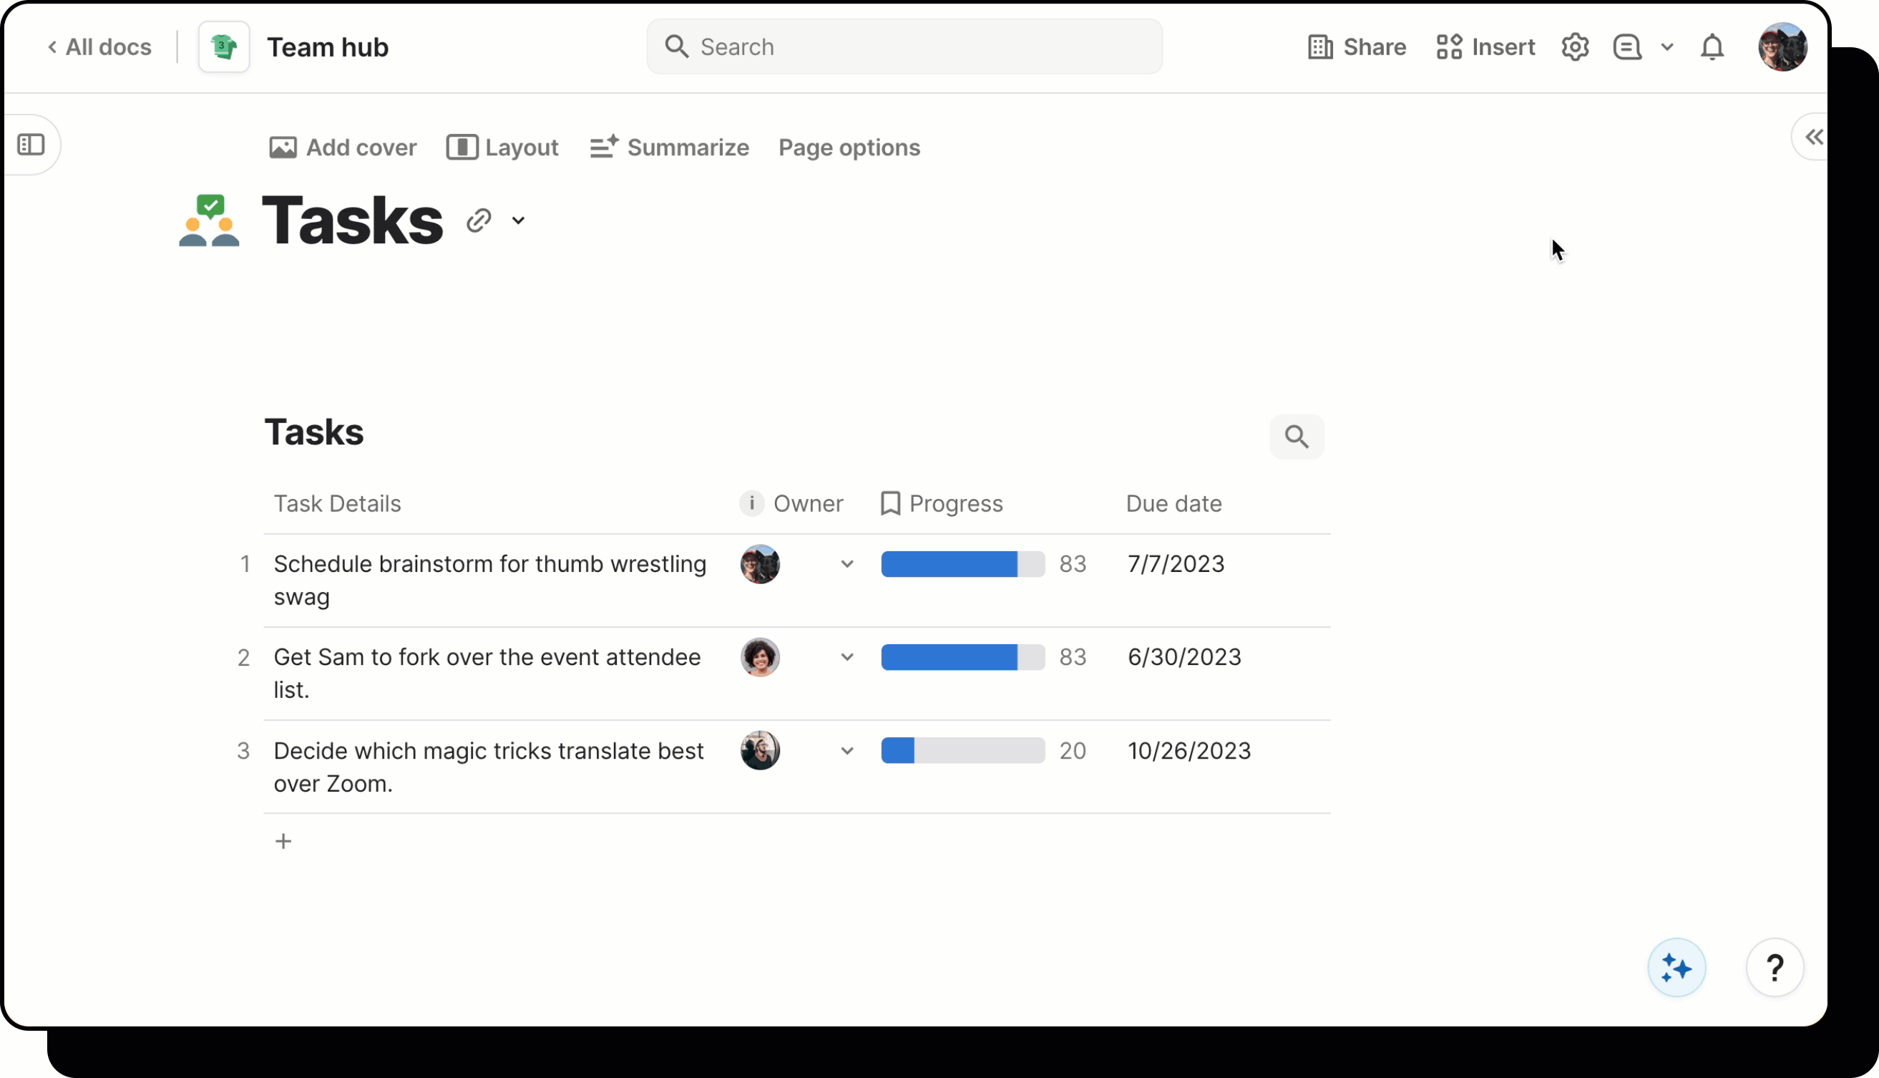Click the Team hub doc icon
1879x1078 pixels.
point(224,47)
